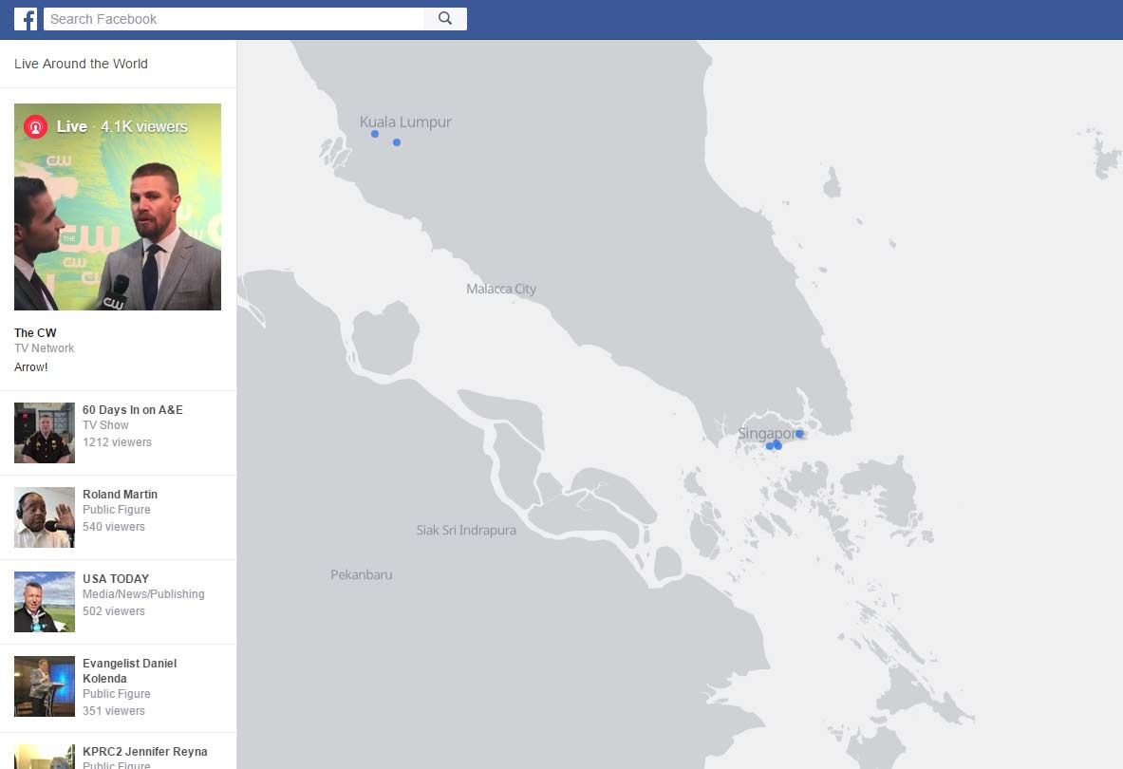Click 'The CW' page name link
Image resolution: width=1123 pixels, height=769 pixels.
(x=35, y=332)
